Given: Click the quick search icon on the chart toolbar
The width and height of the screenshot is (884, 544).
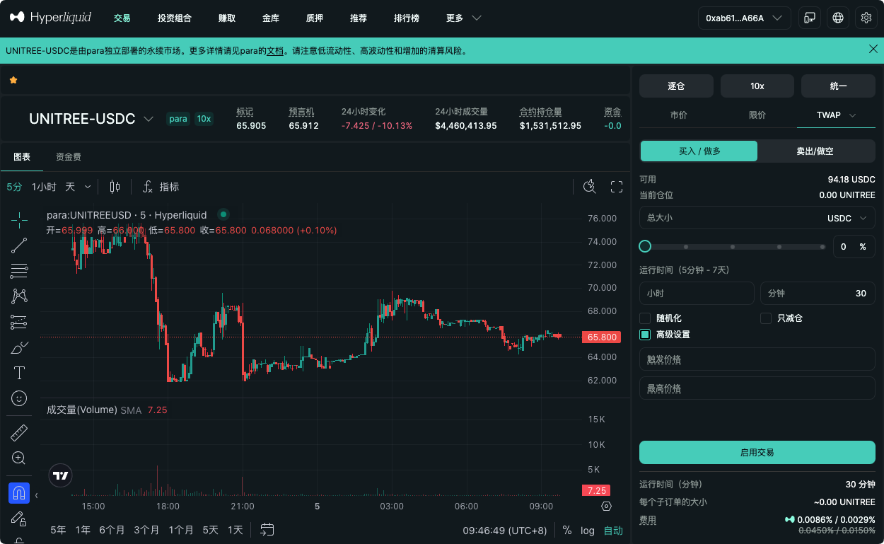Looking at the screenshot, I should point(589,187).
